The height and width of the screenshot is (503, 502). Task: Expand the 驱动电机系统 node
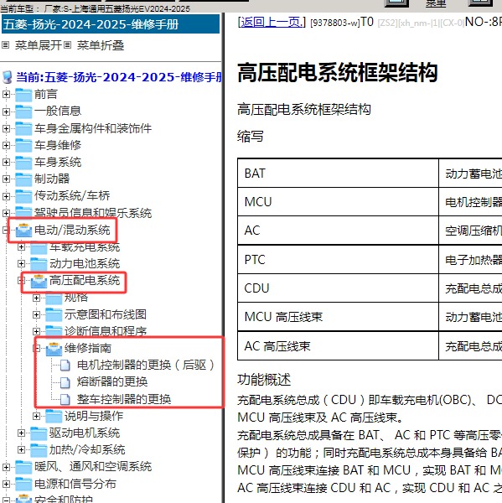point(21,433)
